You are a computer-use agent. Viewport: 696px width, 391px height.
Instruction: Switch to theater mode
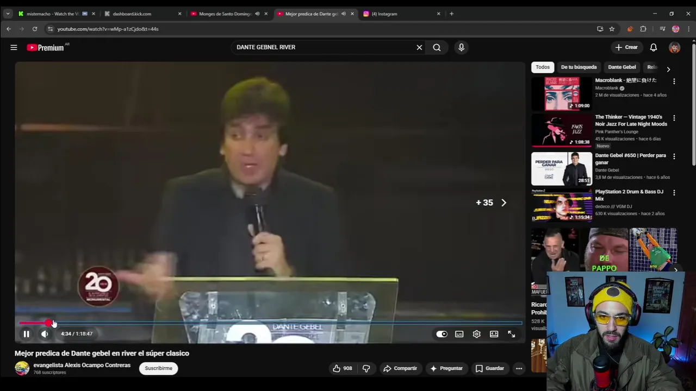[494, 334]
